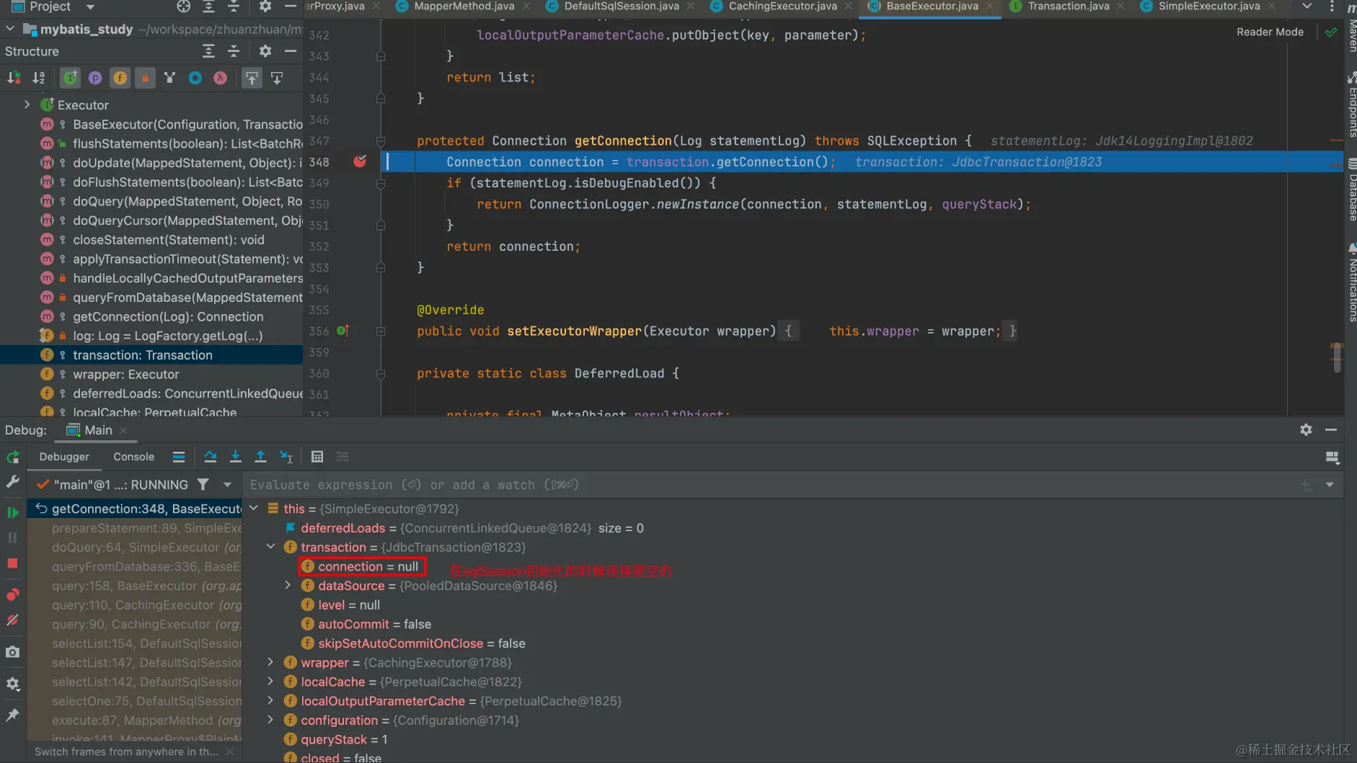Run to cursor in the debugger
The width and height of the screenshot is (1357, 763).
click(286, 457)
